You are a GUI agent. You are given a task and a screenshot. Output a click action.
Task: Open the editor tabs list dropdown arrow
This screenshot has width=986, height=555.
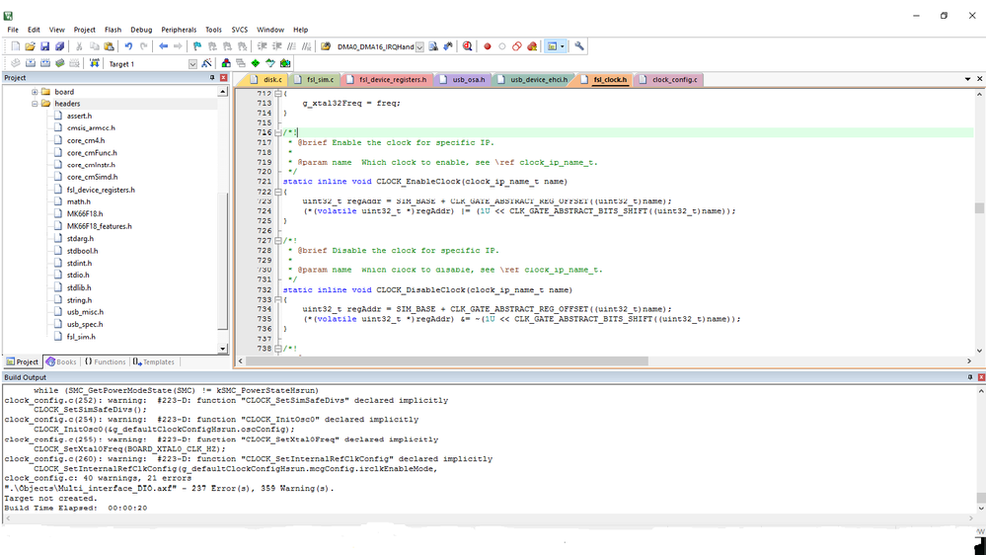[968, 79]
